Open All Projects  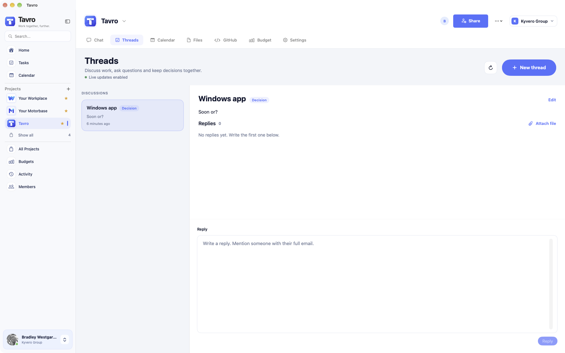(x=38, y=149)
